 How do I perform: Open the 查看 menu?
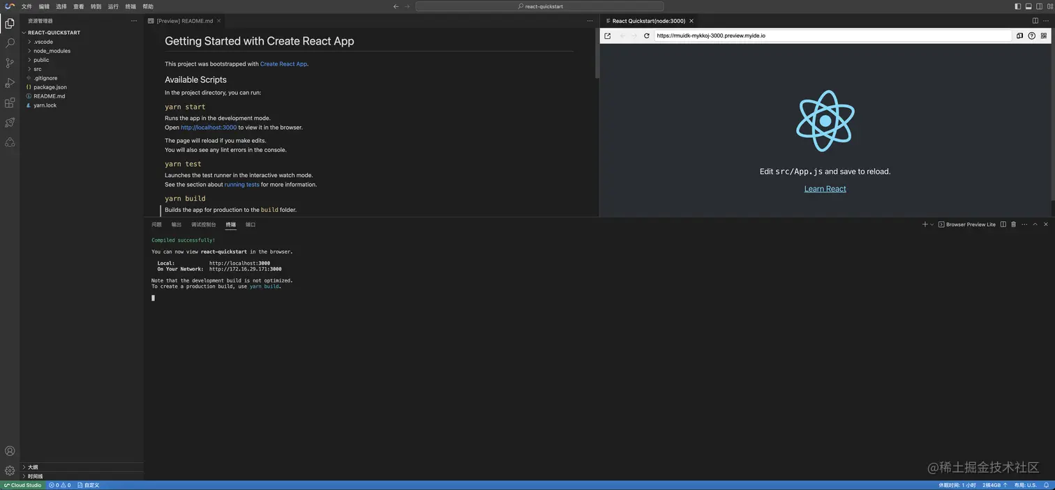point(79,6)
